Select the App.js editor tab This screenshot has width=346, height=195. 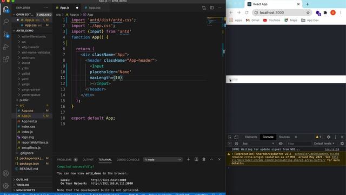[64, 8]
